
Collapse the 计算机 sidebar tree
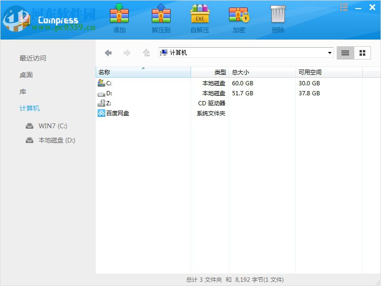tap(30, 108)
